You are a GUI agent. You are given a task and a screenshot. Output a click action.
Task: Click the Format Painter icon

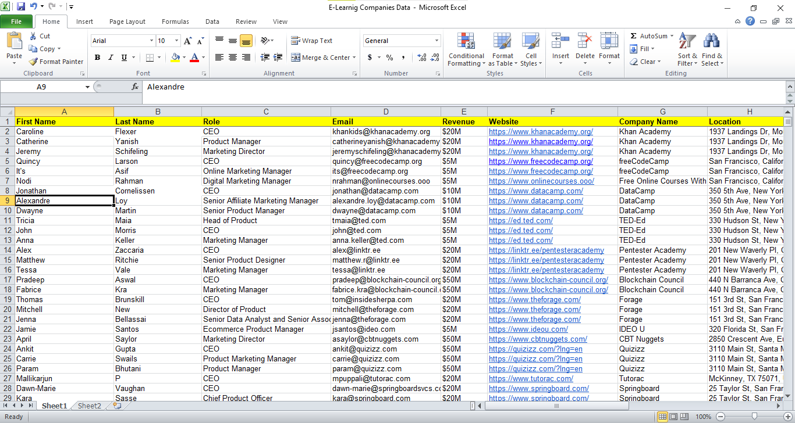[34, 62]
